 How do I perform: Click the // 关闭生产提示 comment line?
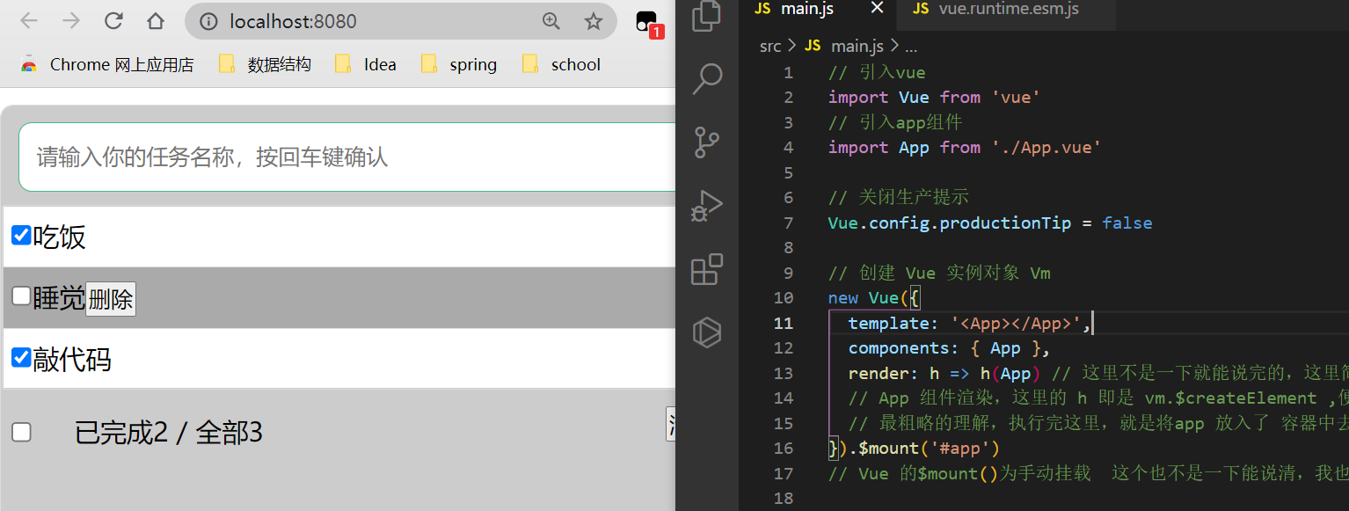click(x=899, y=197)
